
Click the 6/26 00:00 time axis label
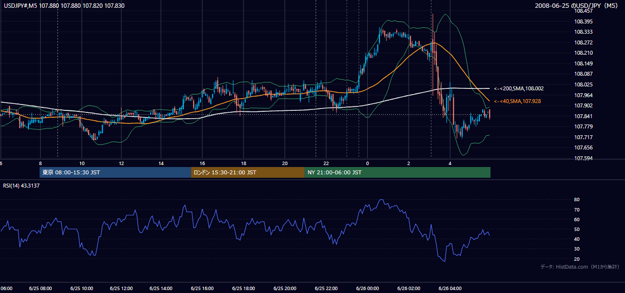[367, 289]
